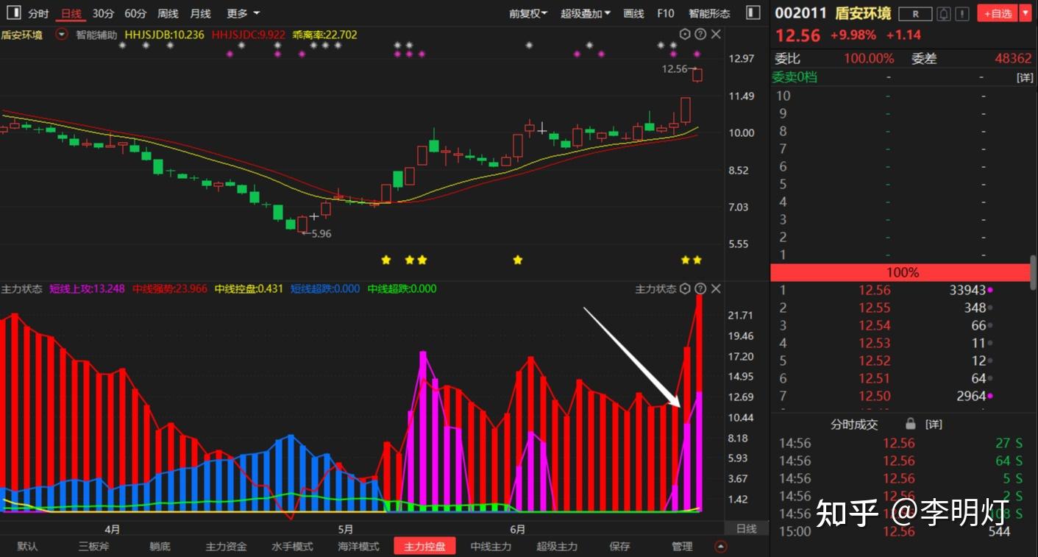Screen dimensions: 1038x557
Task: Select the 躺底 template tab
Action: (x=160, y=547)
